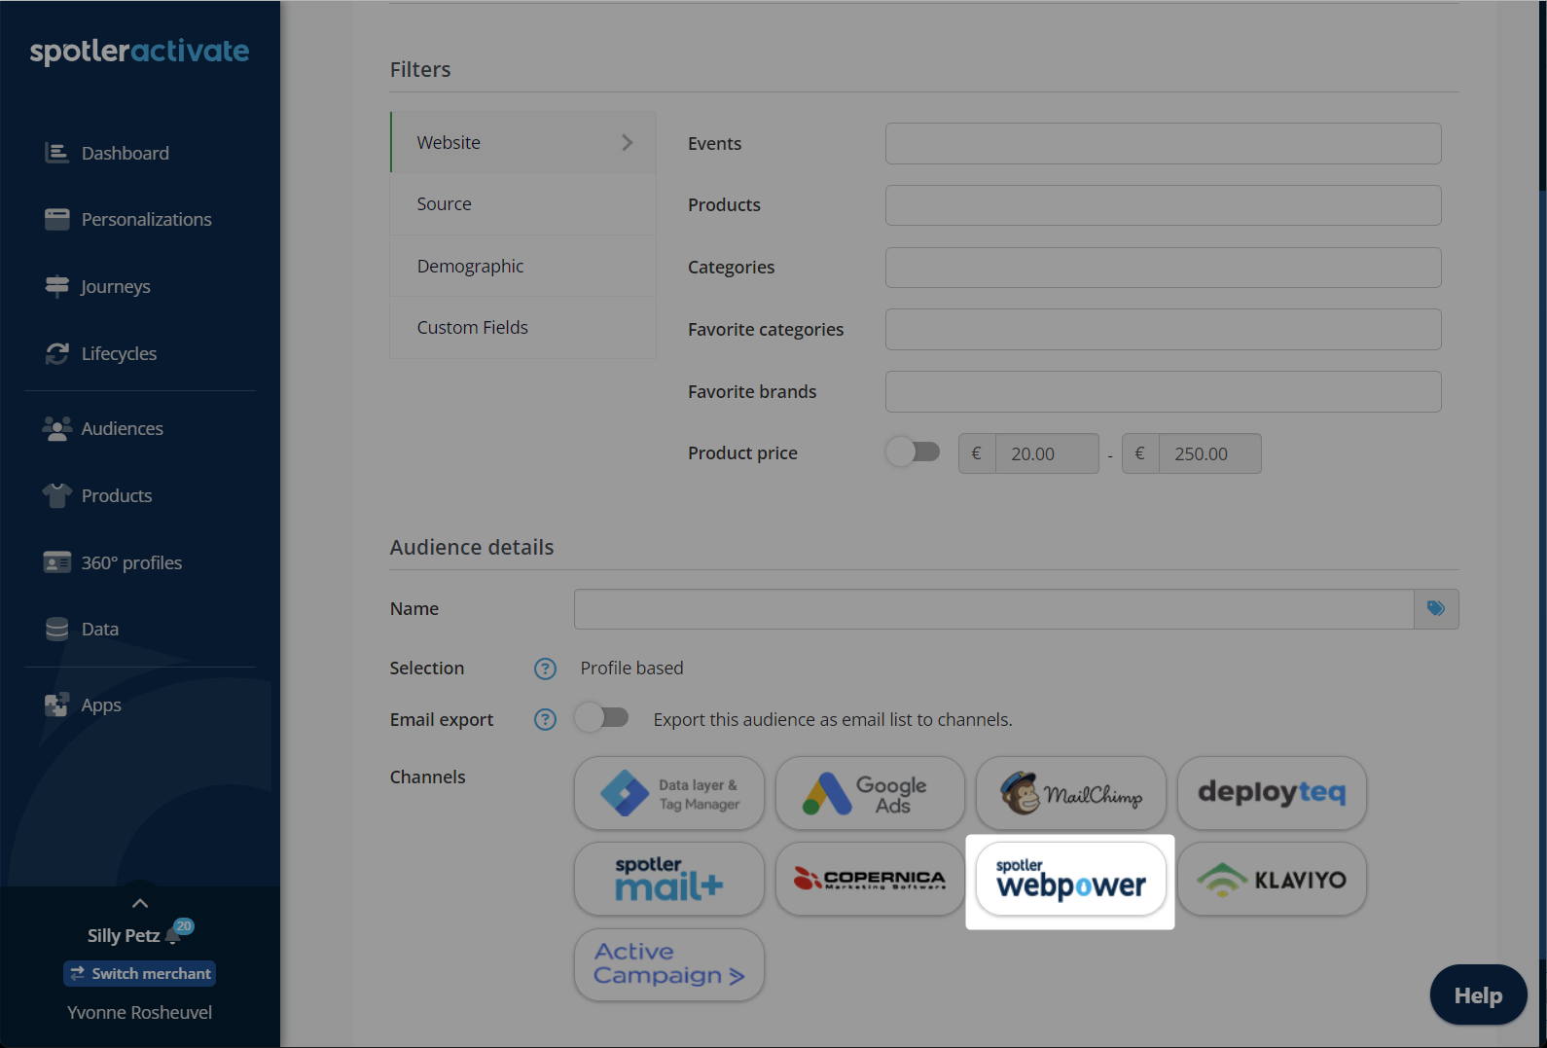Click the maximum price field 250.00
Screen dimensions: 1547x1048
coord(1210,454)
